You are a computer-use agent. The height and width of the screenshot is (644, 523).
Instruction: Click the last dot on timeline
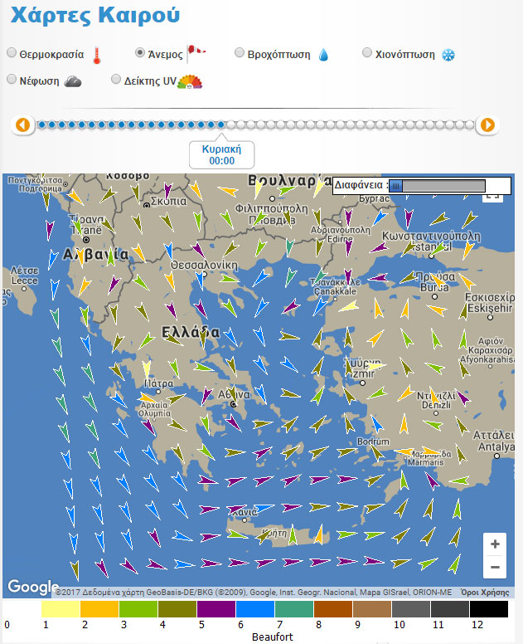tap(469, 124)
